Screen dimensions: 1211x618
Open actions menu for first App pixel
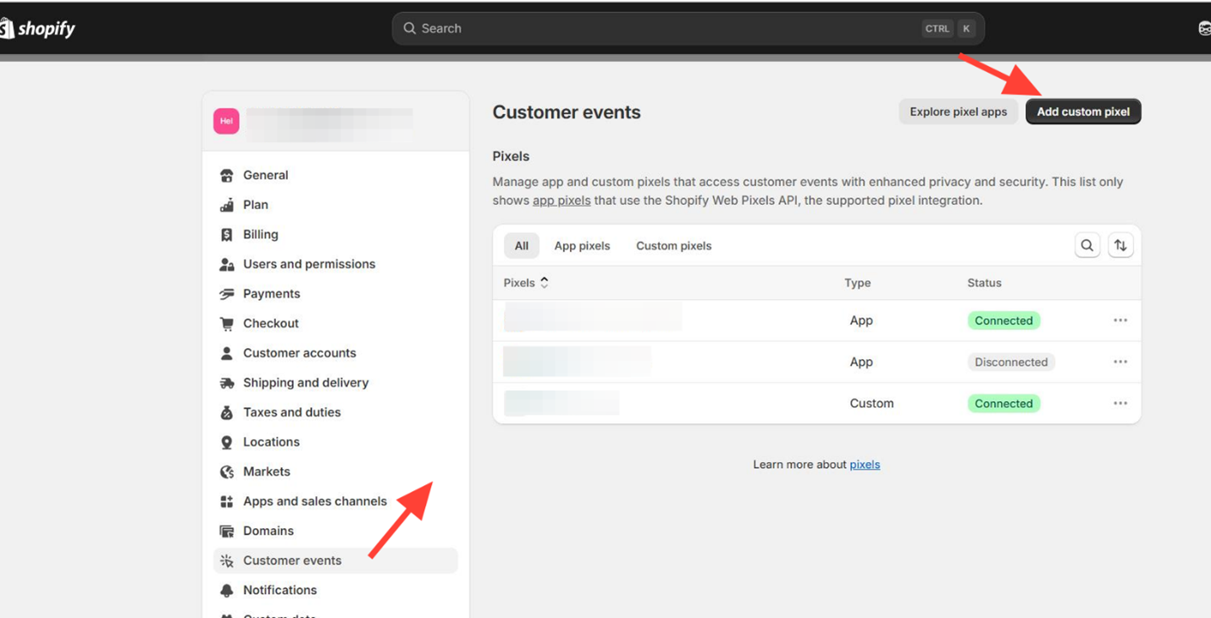tap(1120, 321)
